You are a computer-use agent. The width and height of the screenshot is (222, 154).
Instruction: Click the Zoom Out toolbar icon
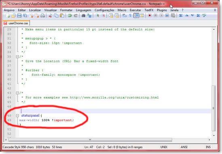click(x=104, y=16)
